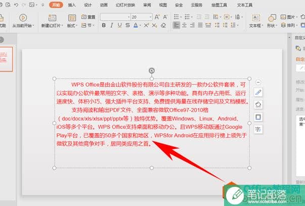
Task: Select right-align paragraph button
Action: 192,25
